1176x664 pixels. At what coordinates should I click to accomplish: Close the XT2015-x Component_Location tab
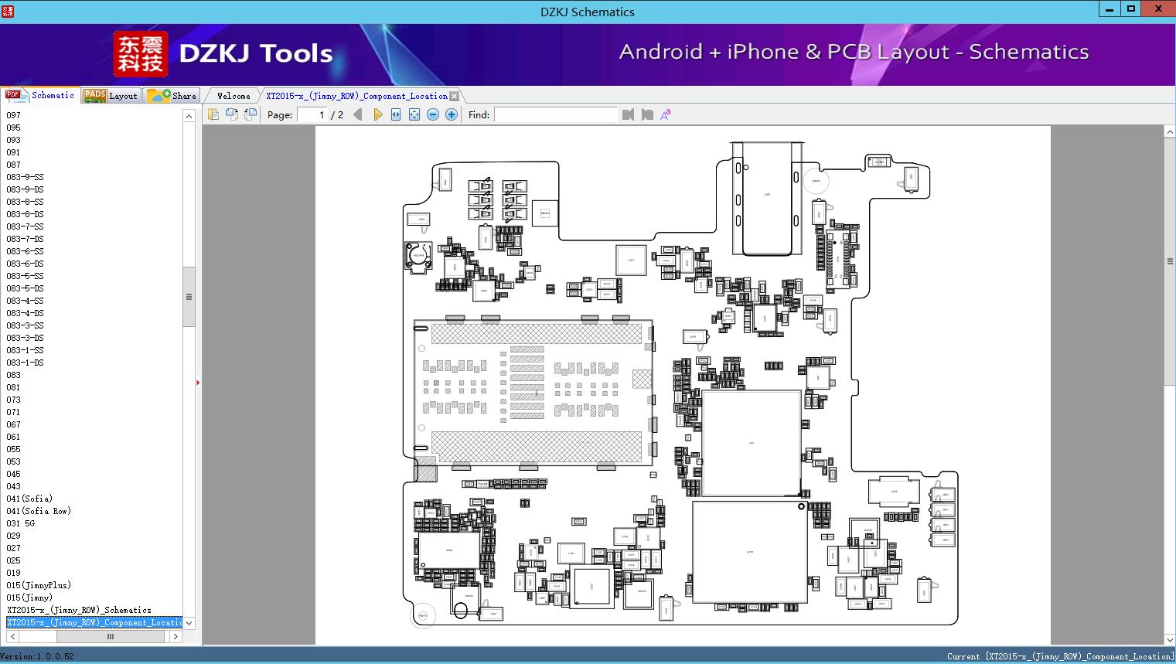455,97
